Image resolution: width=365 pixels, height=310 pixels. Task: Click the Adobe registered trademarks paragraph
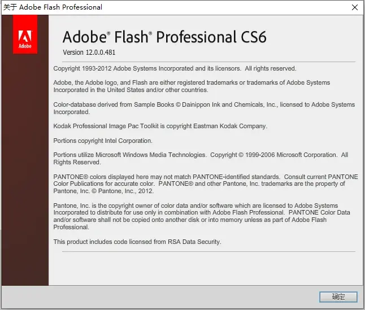coord(191,86)
